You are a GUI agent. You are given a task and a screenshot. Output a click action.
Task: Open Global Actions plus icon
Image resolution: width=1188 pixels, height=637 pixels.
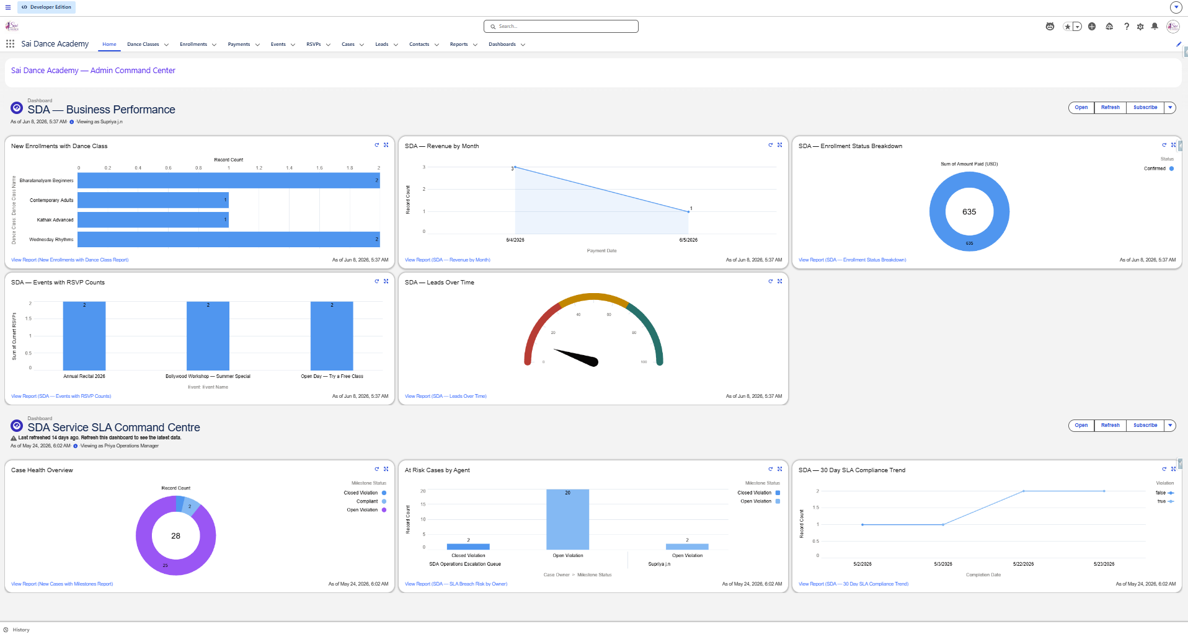[1092, 27]
